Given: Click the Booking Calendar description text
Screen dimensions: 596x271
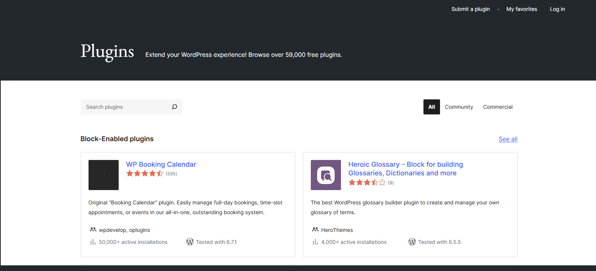Looking at the screenshot, I should coord(185,207).
